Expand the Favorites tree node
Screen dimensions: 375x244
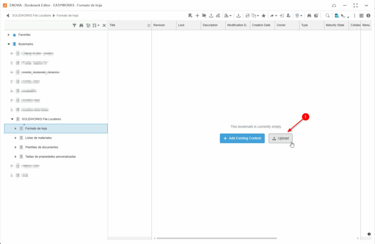pyautogui.click(x=9, y=35)
